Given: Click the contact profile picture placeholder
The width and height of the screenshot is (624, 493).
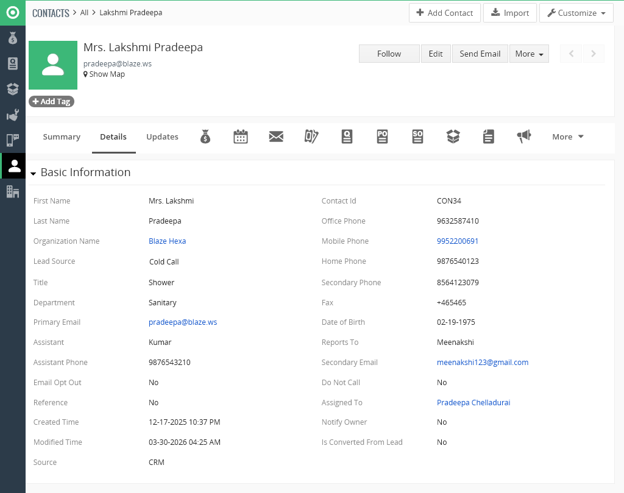Looking at the screenshot, I should point(53,65).
